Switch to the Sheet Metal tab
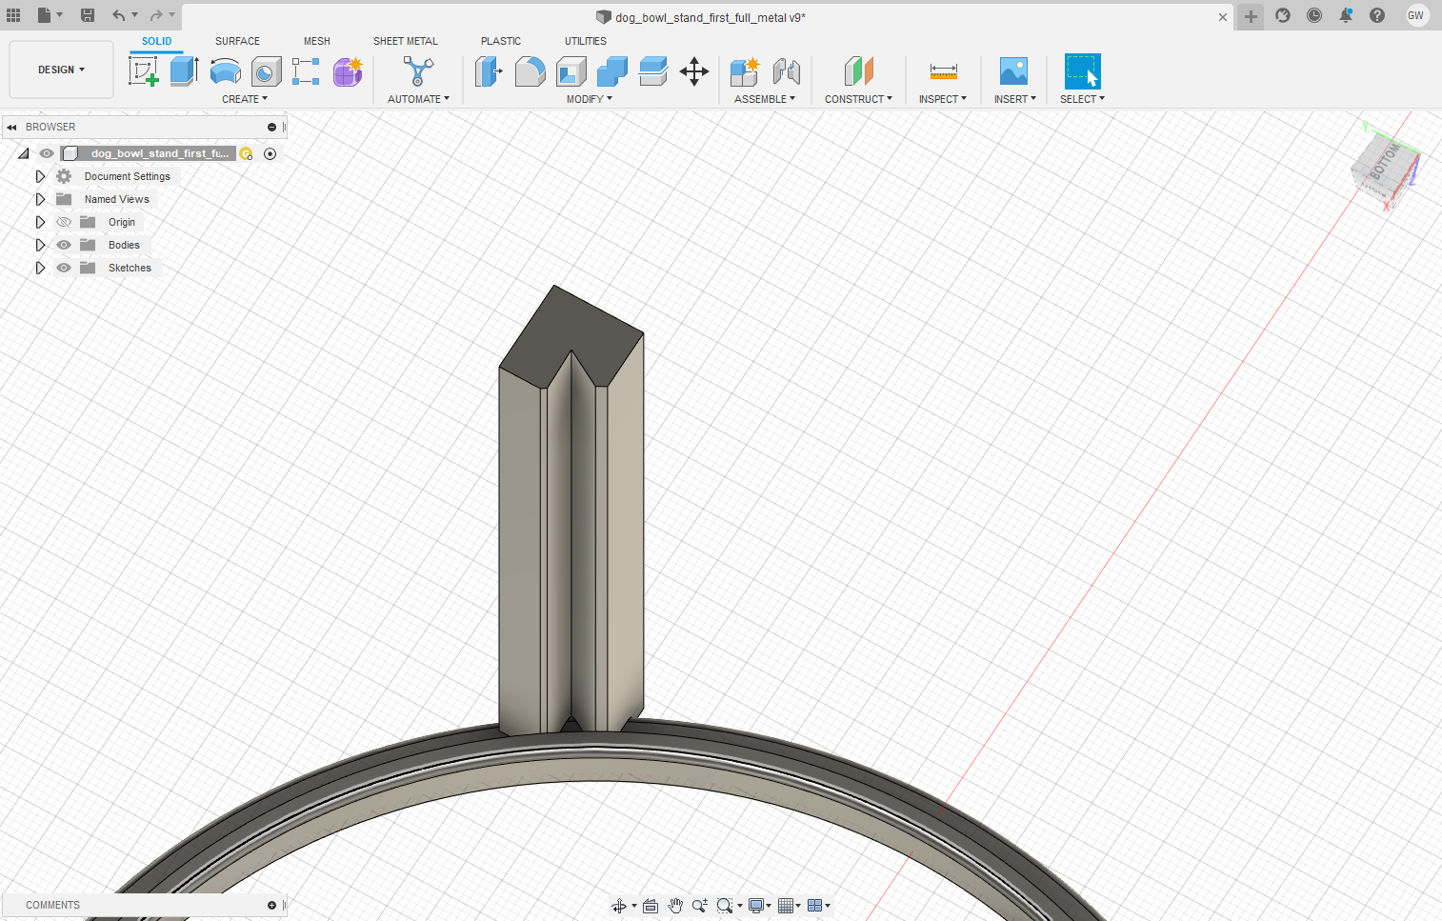 pos(405,41)
